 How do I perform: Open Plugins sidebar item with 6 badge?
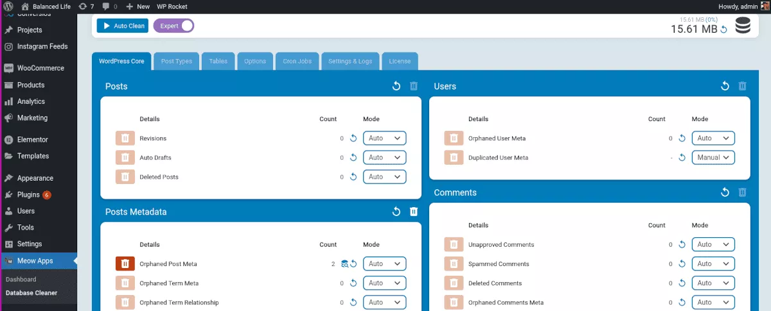tap(39, 195)
